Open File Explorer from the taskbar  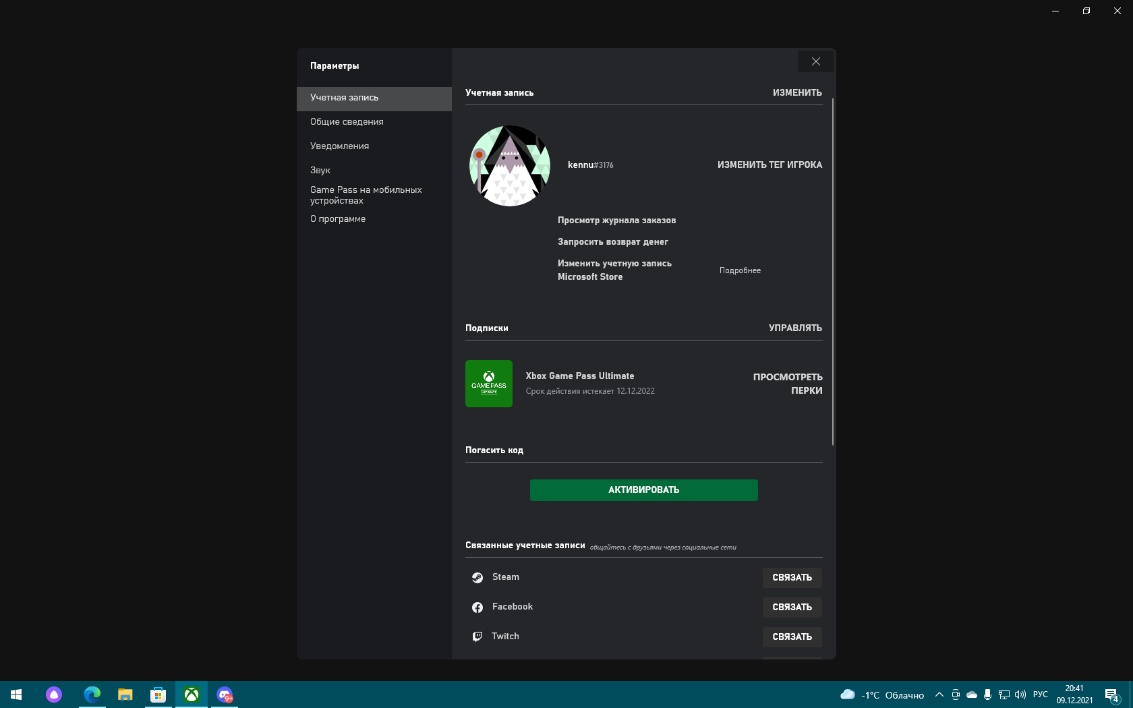[125, 695]
